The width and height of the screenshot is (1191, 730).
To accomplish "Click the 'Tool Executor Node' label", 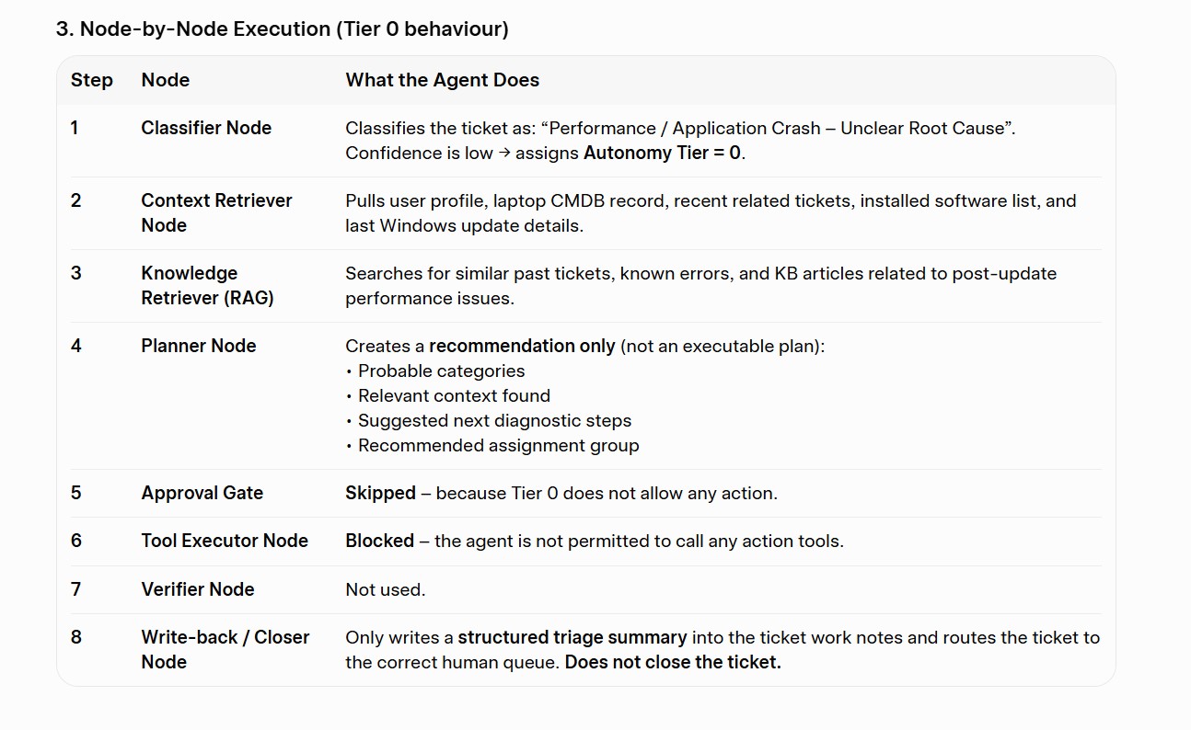I will pos(225,541).
